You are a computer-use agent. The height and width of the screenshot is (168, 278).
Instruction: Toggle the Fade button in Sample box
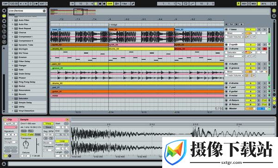(31, 135)
